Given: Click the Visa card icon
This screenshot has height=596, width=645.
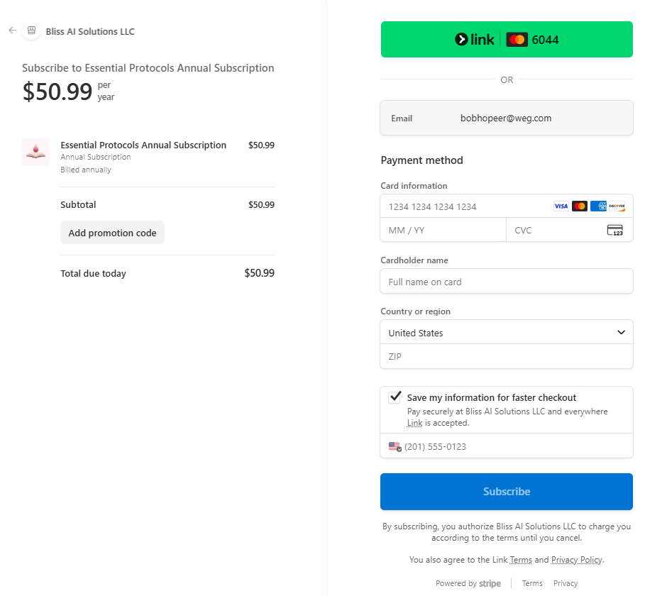Looking at the screenshot, I should [x=561, y=206].
